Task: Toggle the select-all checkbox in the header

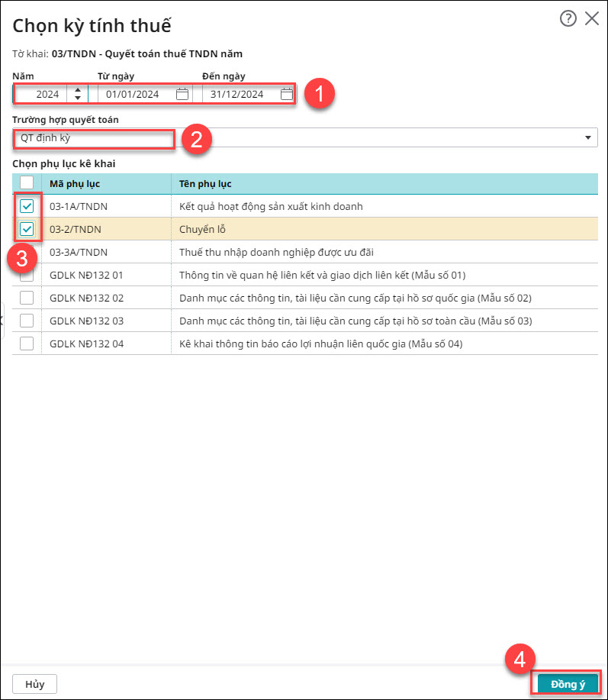Action: pyautogui.click(x=27, y=182)
